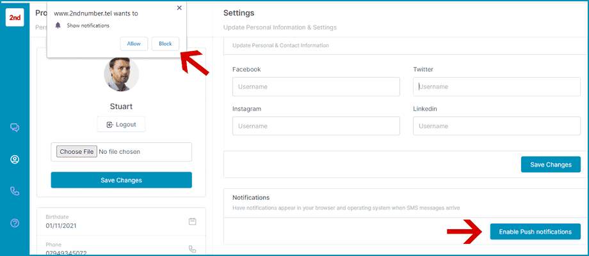
Task: Enable Push notifications
Action: [535, 232]
